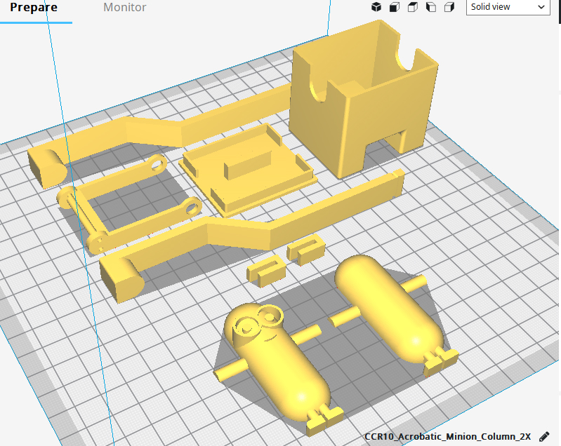This screenshot has height=446, width=561.
Task: Select the right side view cube icon
Action: [449, 7]
